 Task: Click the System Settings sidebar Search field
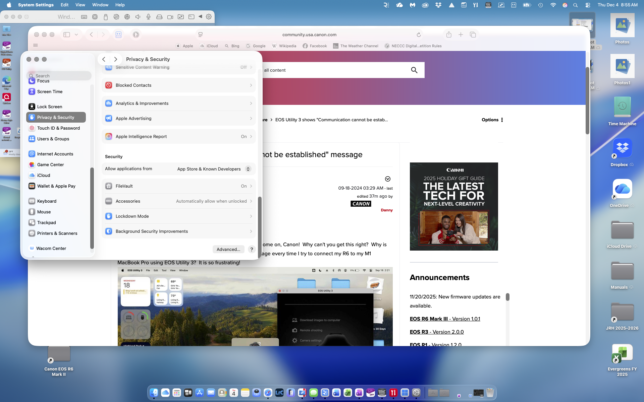point(59,76)
